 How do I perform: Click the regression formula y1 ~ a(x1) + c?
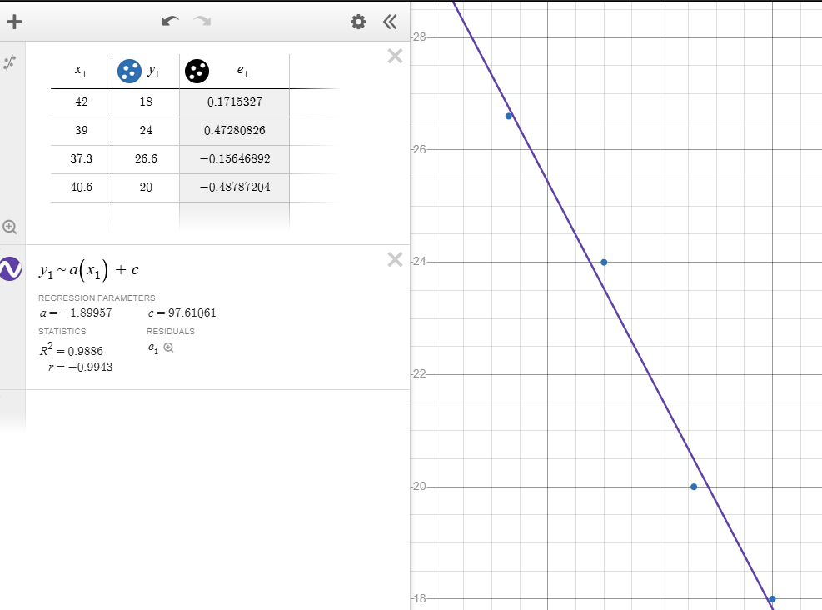click(x=89, y=270)
